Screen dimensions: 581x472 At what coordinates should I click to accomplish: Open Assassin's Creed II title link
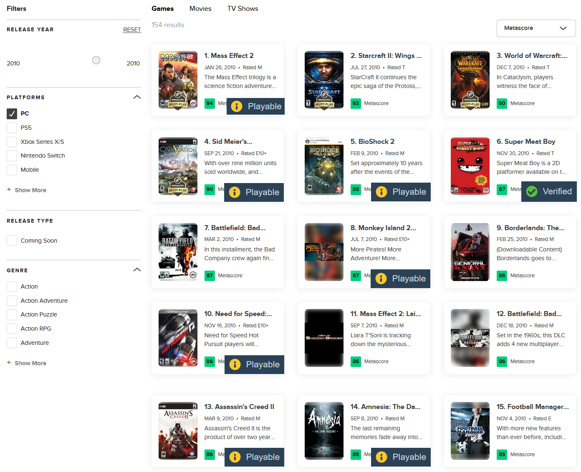(239, 407)
